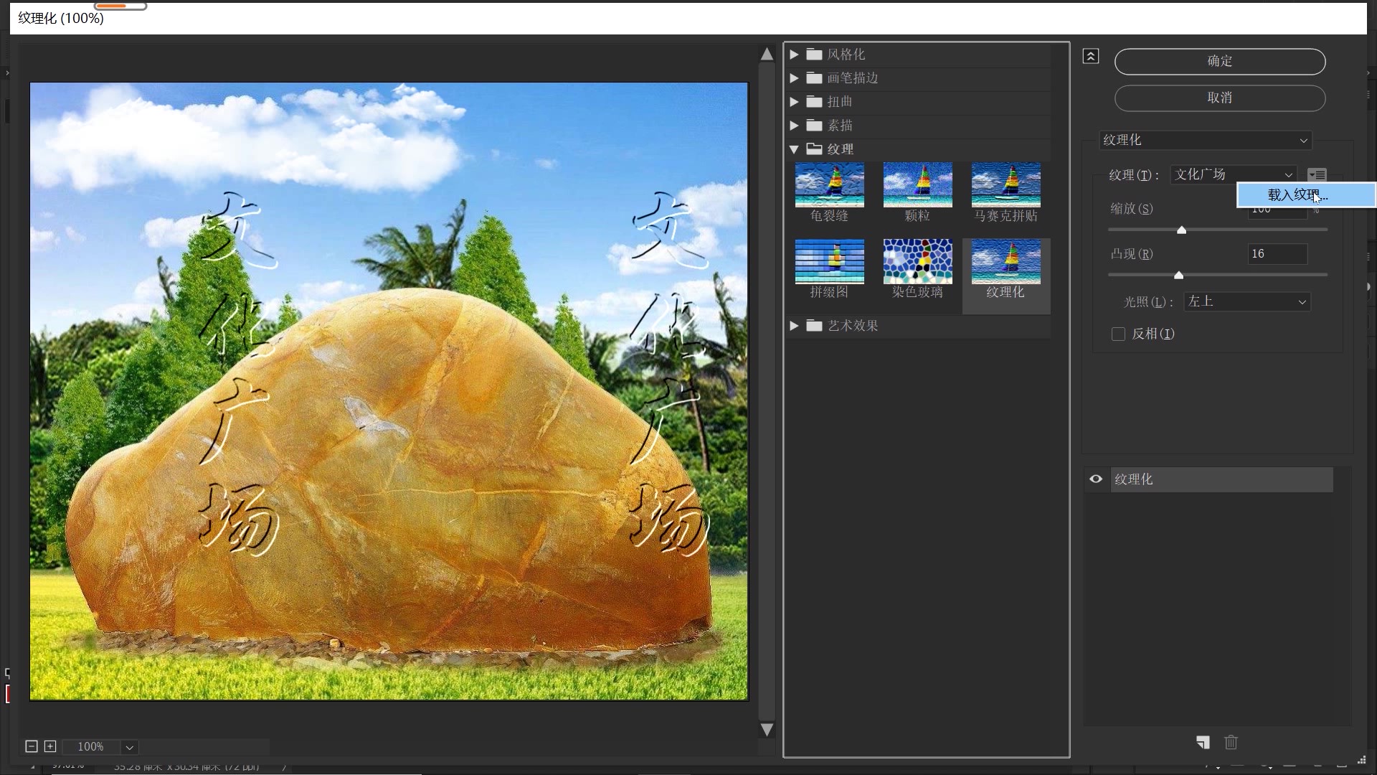
Task: Click the new effect layer icon
Action: tap(1203, 742)
